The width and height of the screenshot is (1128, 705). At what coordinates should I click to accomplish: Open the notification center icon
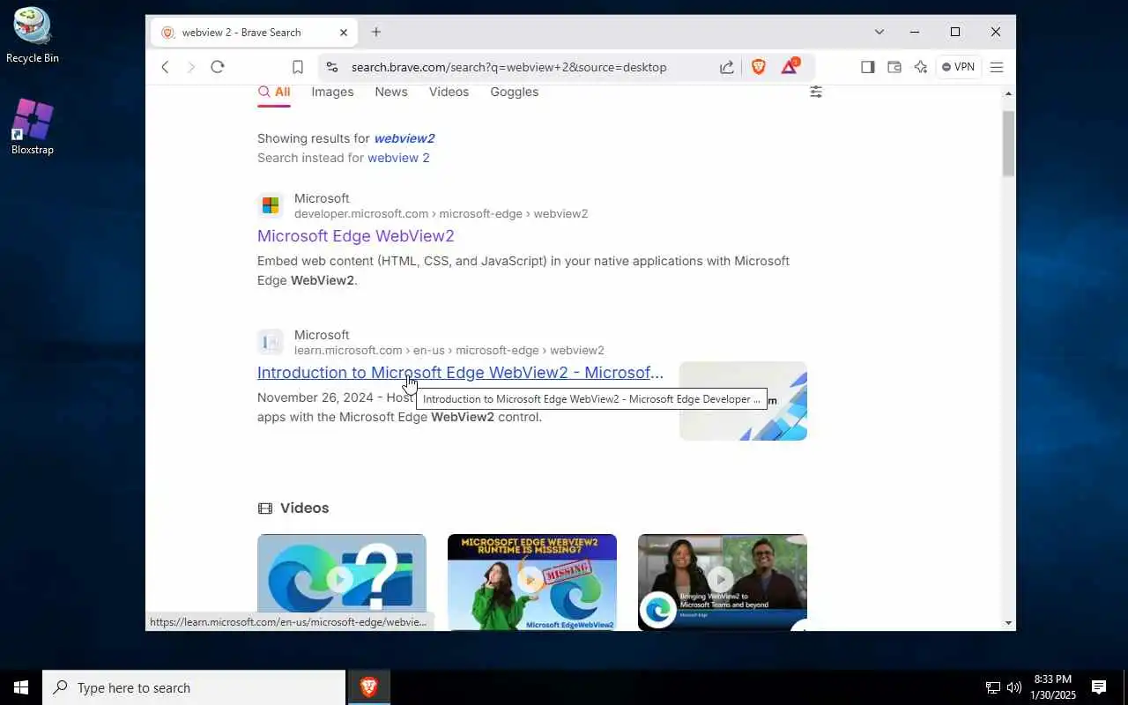1099,687
